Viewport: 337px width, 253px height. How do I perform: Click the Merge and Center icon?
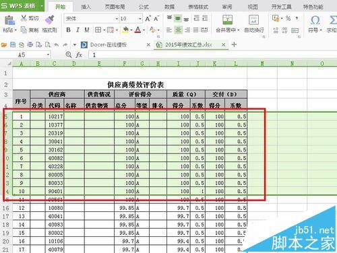point(227,20)
